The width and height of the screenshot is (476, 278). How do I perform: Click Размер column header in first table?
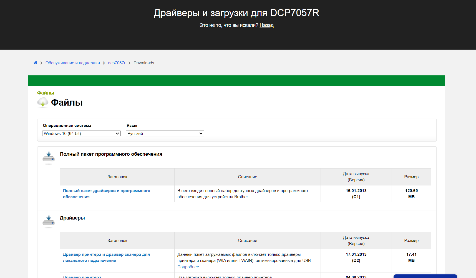tap(411, 177)
